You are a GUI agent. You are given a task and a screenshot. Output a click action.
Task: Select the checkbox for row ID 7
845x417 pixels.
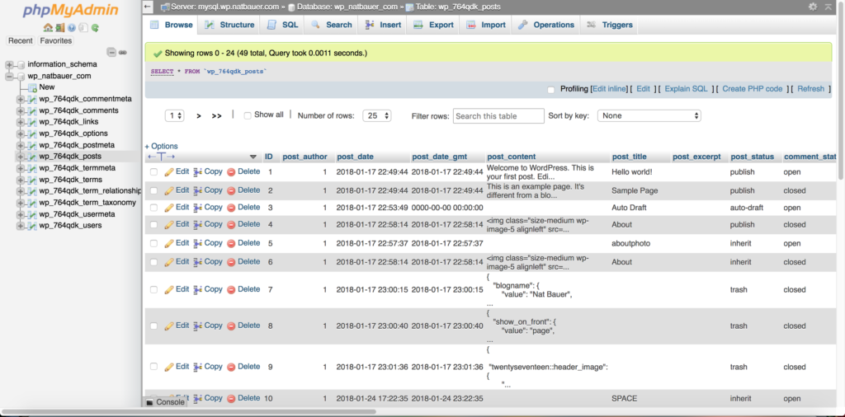pos(154,289)
